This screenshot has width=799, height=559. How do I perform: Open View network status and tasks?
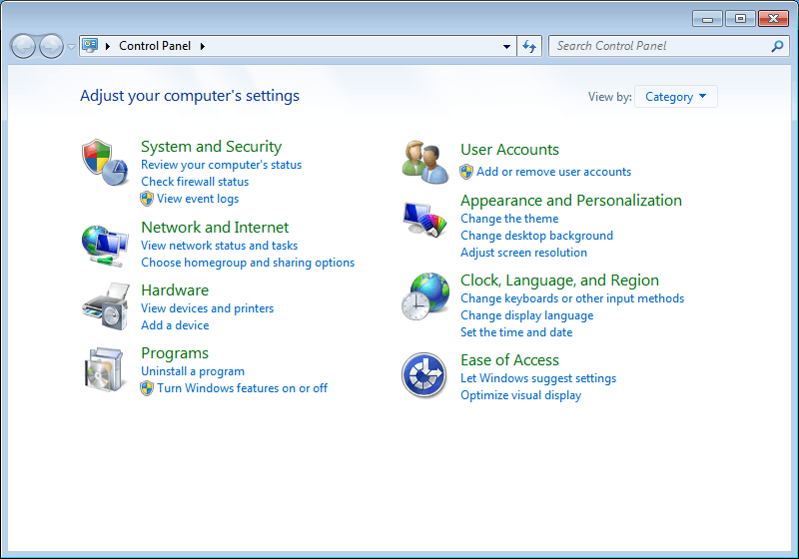click(219, 246)
